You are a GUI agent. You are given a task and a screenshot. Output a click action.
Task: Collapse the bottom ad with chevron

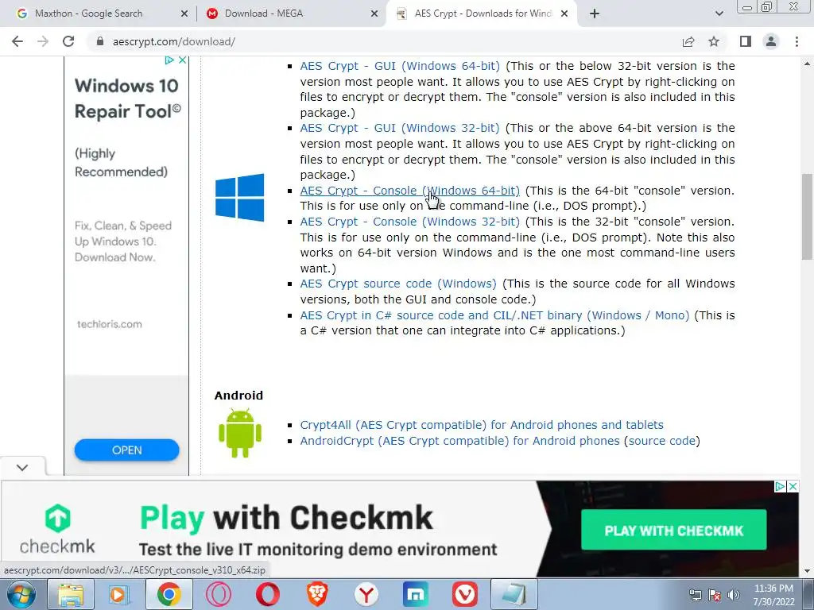22,467
